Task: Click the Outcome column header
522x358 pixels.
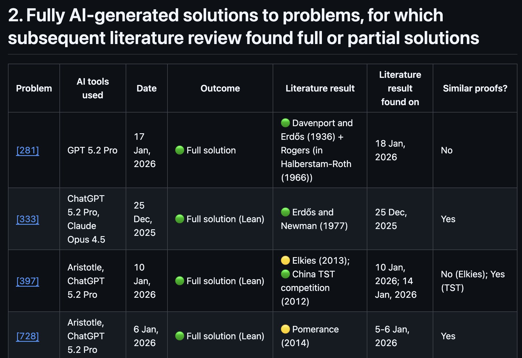Action: coord(220,88)
